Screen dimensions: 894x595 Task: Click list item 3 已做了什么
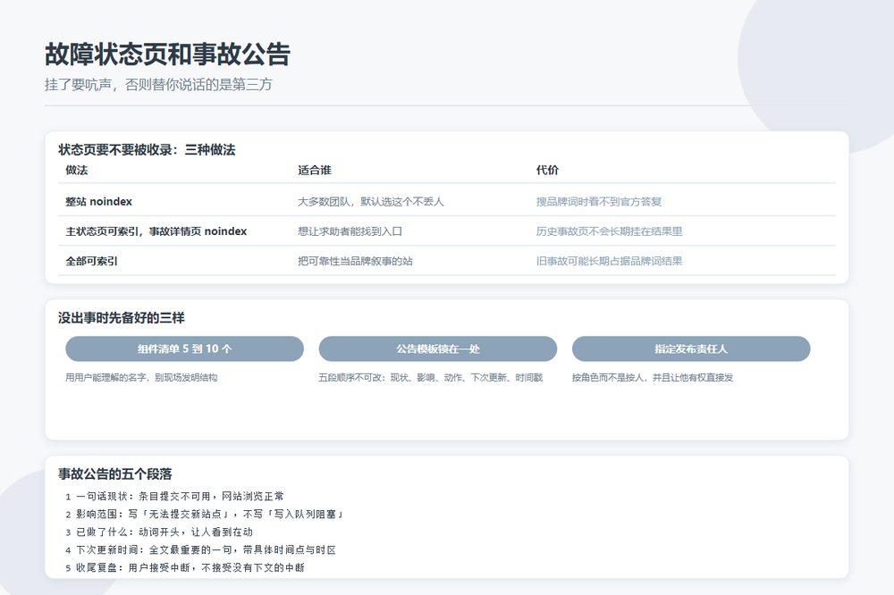[x=159, y=532]
